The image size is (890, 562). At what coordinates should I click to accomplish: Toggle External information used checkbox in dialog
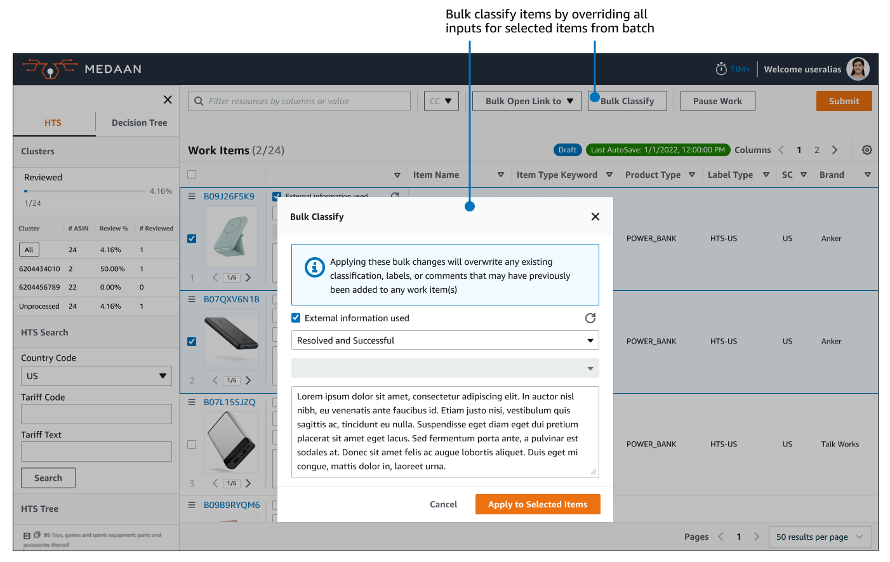296,318
